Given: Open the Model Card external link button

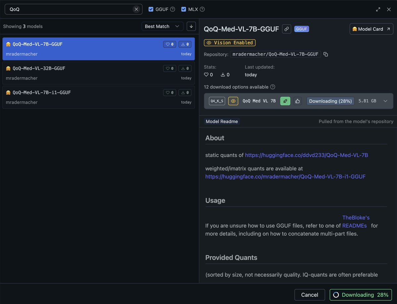Looking at the screenshot, I should (371, 29).
